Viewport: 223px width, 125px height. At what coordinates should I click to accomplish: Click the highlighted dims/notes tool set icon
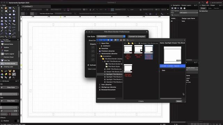coord(14,74)
